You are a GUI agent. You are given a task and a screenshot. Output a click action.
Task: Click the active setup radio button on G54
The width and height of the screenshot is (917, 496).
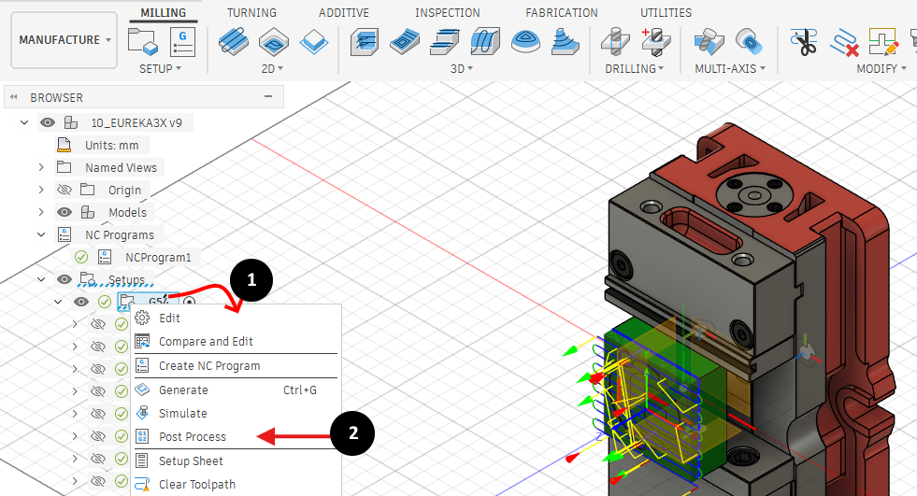pos(188,302)
